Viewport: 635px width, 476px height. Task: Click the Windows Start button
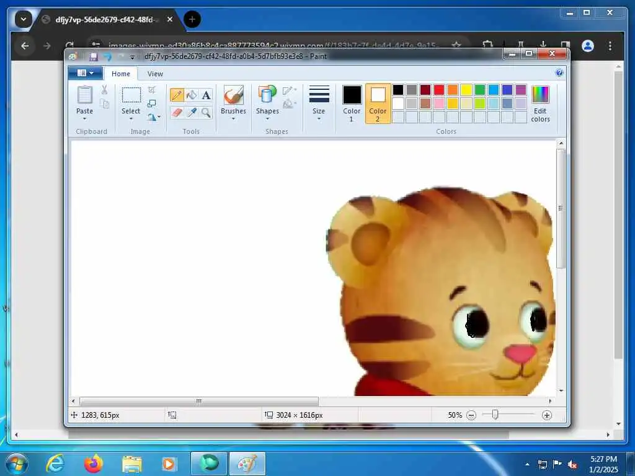coord(17,464)
